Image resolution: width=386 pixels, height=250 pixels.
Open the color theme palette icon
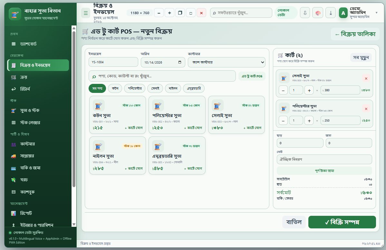coord(318,13)
